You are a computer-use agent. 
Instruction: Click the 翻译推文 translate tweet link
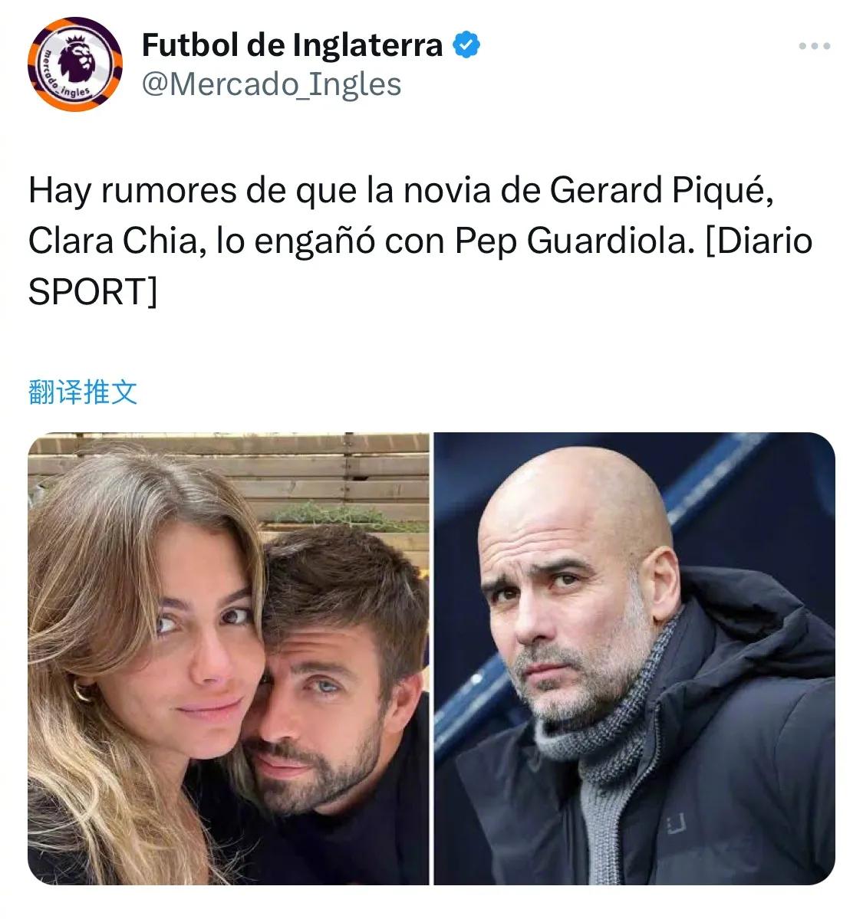tap(83, 392)
